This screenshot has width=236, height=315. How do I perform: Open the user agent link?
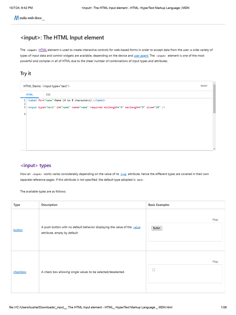[141, 56]
